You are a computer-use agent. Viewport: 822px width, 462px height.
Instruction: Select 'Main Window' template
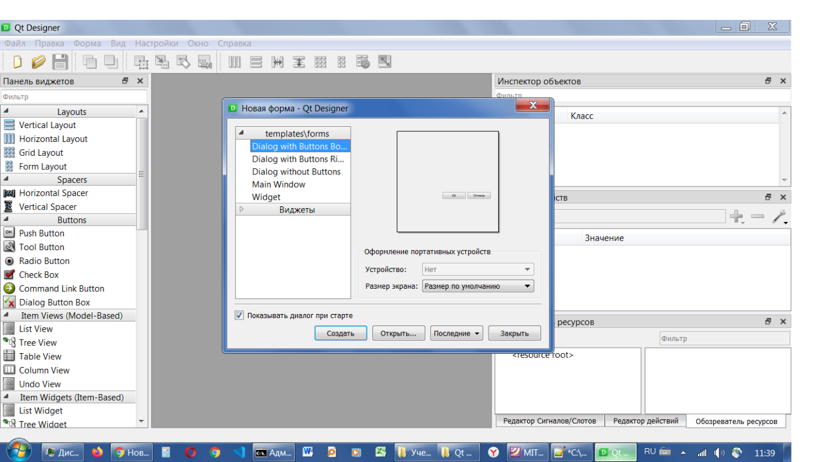[x=279, y=184]
